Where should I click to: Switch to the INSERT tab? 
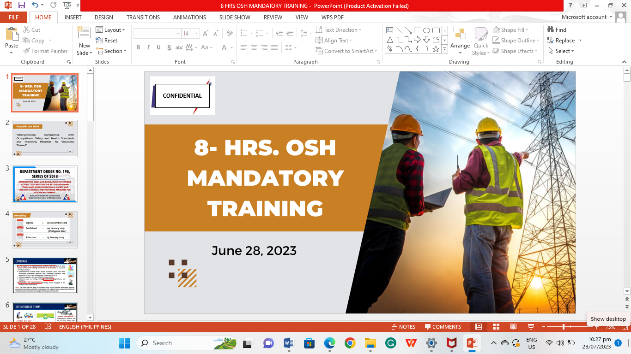tap(73, 18)
